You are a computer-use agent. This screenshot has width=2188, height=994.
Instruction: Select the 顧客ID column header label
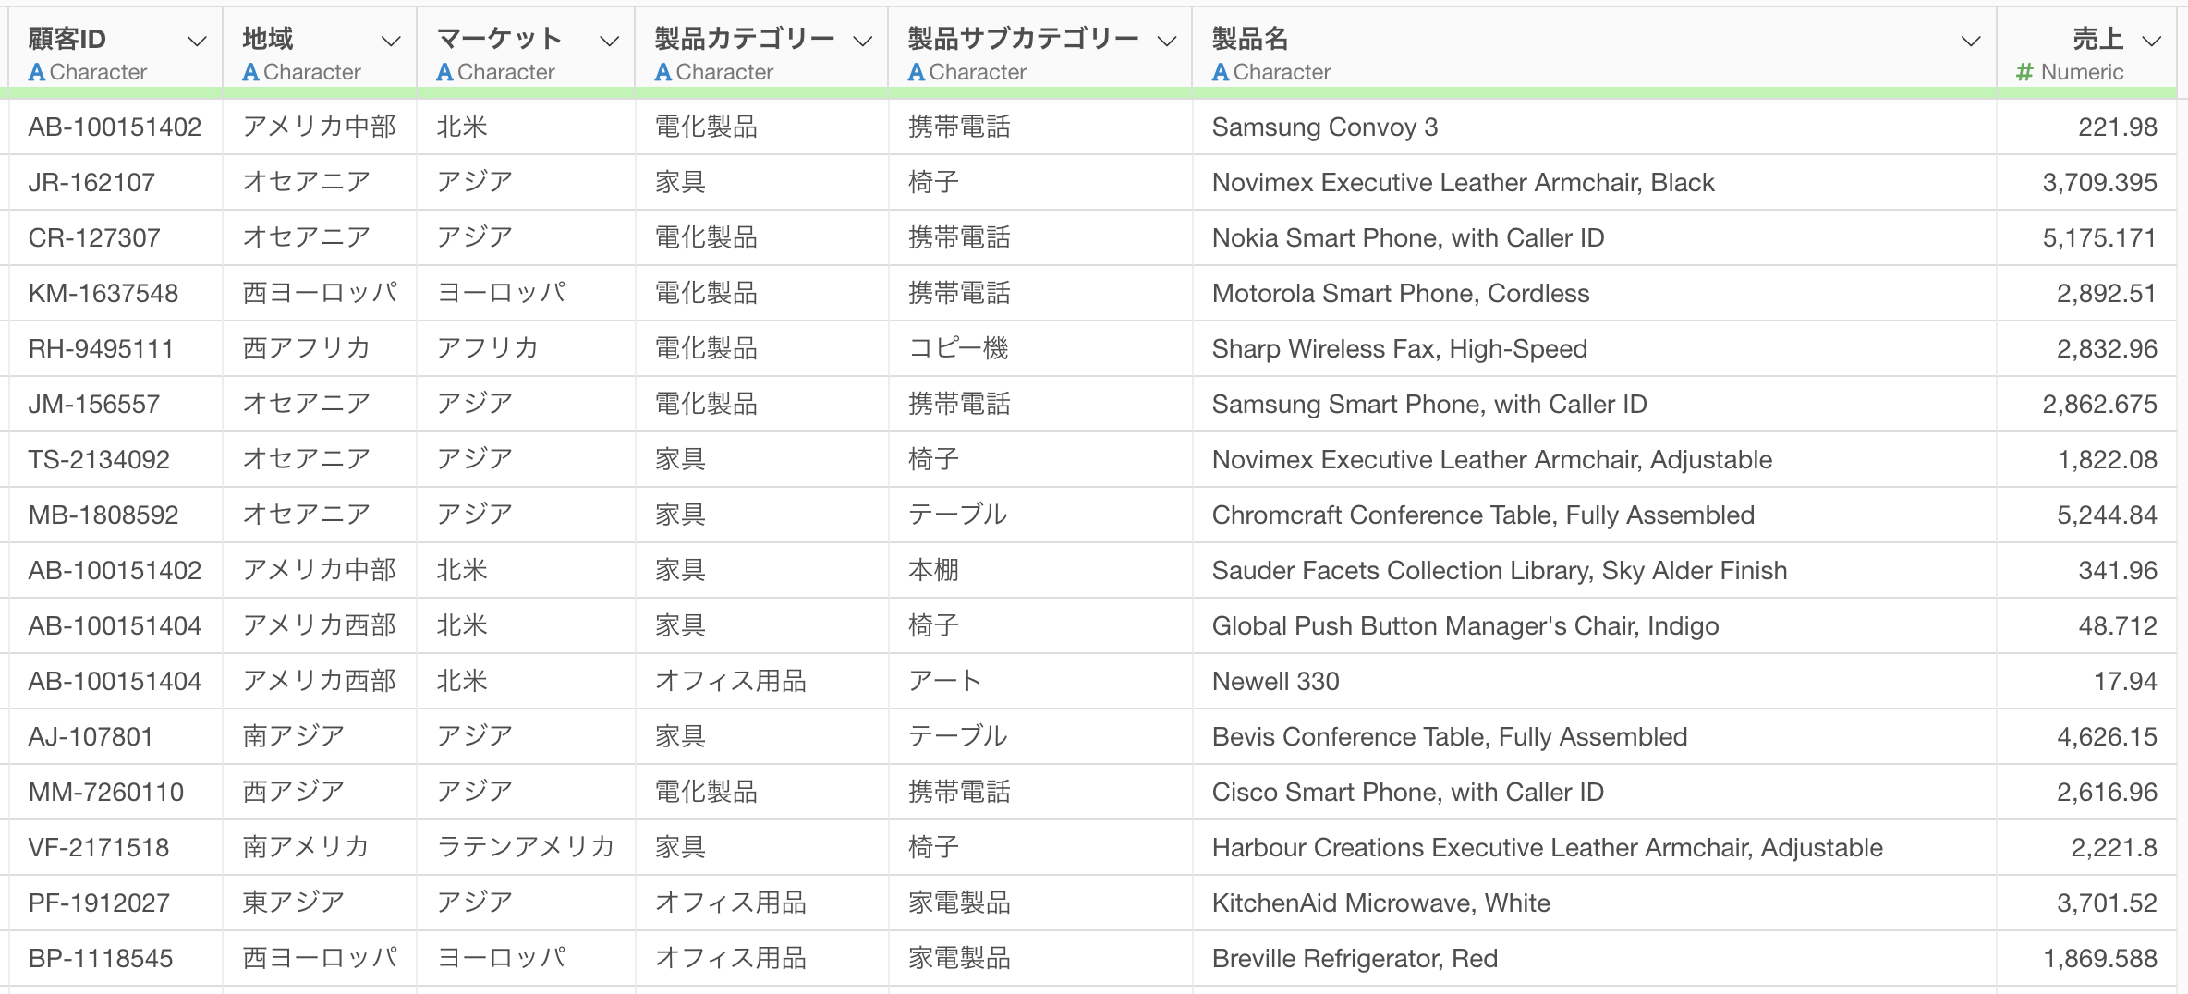pyautogui.click(x=67, y=39)
